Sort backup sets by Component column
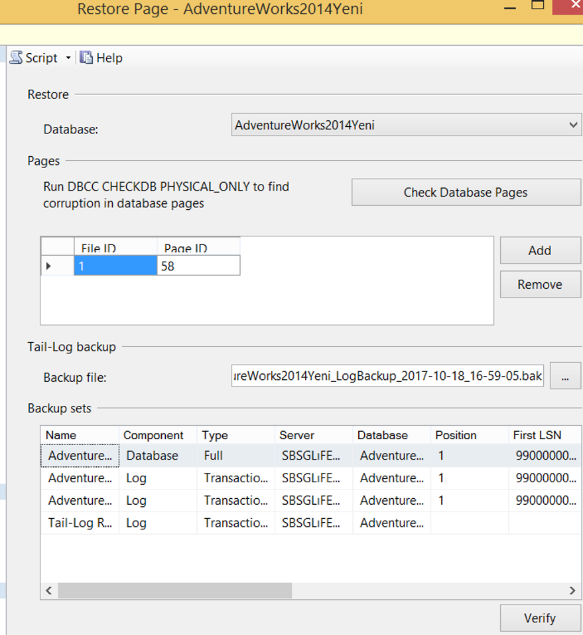583x635 pixels. coord(158,435)
